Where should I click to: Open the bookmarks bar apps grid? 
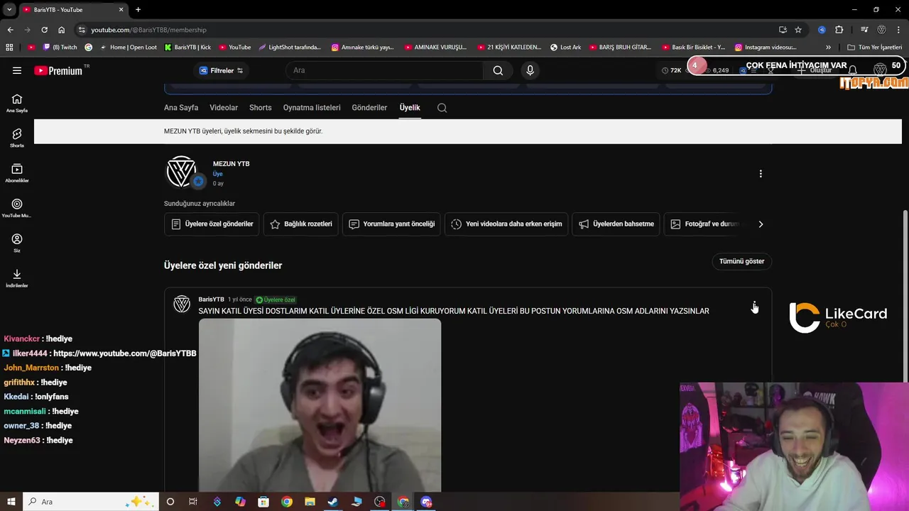(9, 48)
